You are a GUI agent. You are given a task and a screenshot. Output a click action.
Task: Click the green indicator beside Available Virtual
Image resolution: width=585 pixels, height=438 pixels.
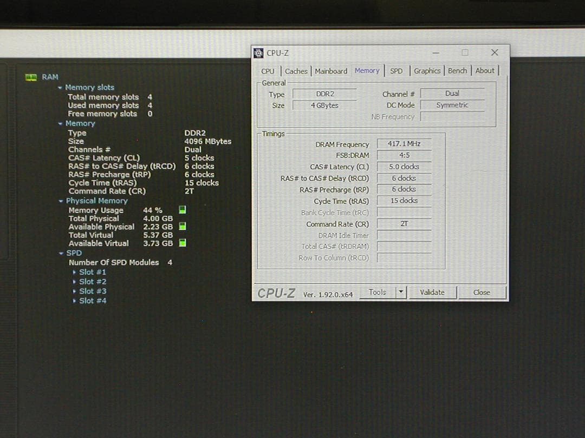click(182, 243)
